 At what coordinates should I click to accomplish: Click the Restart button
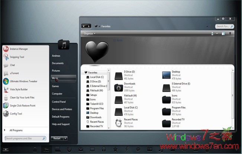pos(57,138)
